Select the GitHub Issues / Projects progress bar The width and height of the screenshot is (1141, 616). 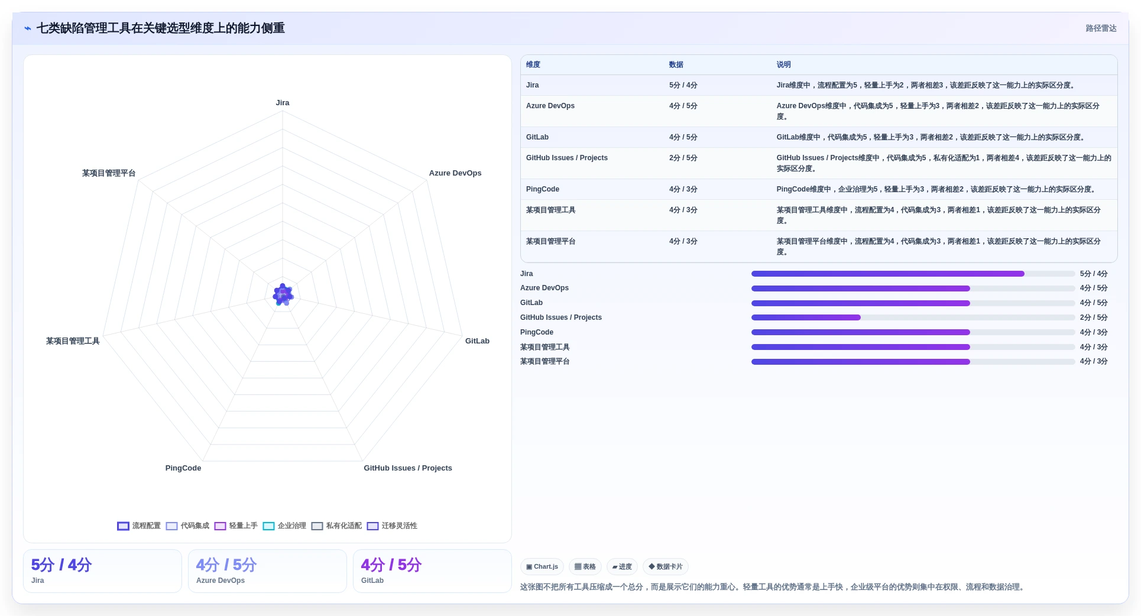coord(913,317)
